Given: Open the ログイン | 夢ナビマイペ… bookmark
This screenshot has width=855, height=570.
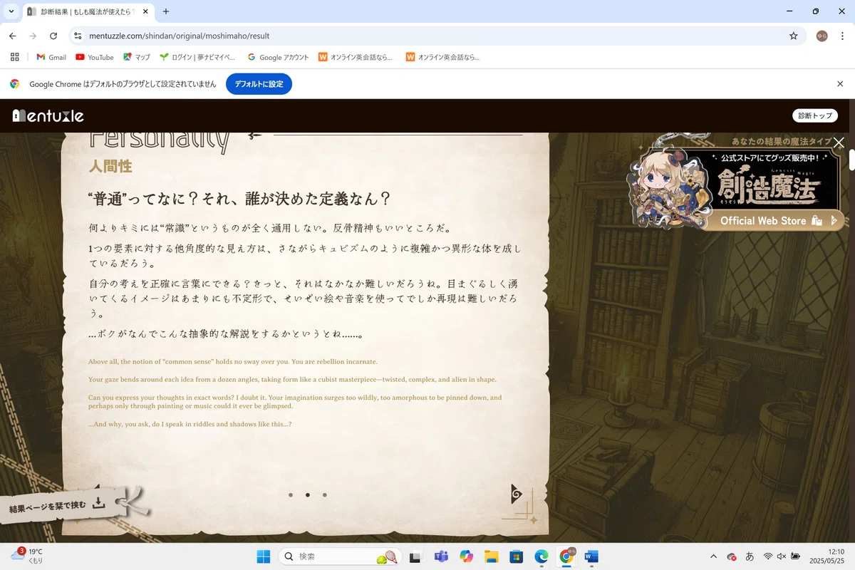Looking at the screenshot, I should (x=197, y=57).
